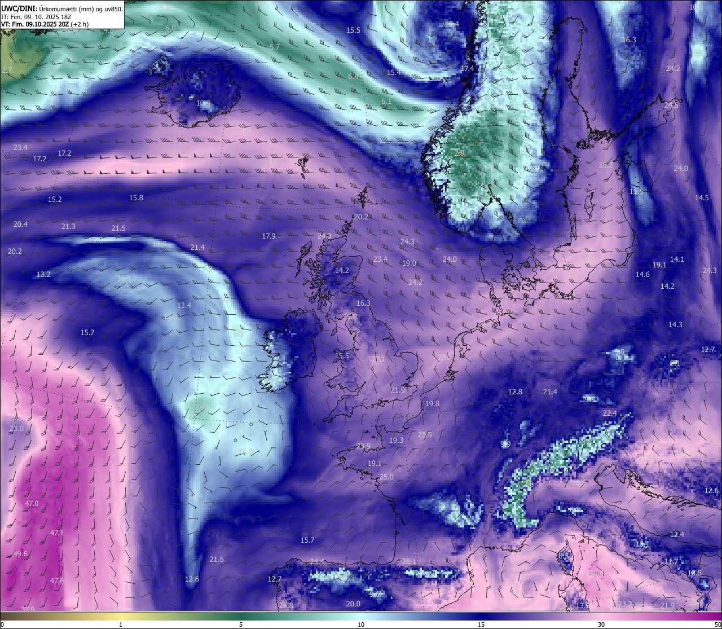
Task: Click the 26.1 value near the Pyrenees
Action: pos(409,561)
